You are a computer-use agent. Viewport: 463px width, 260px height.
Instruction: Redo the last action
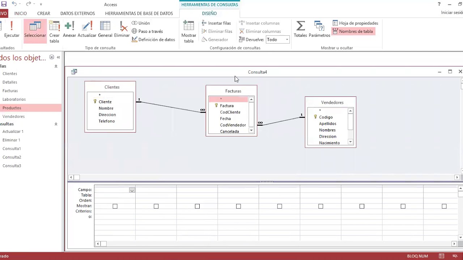(x=28, y=4)
